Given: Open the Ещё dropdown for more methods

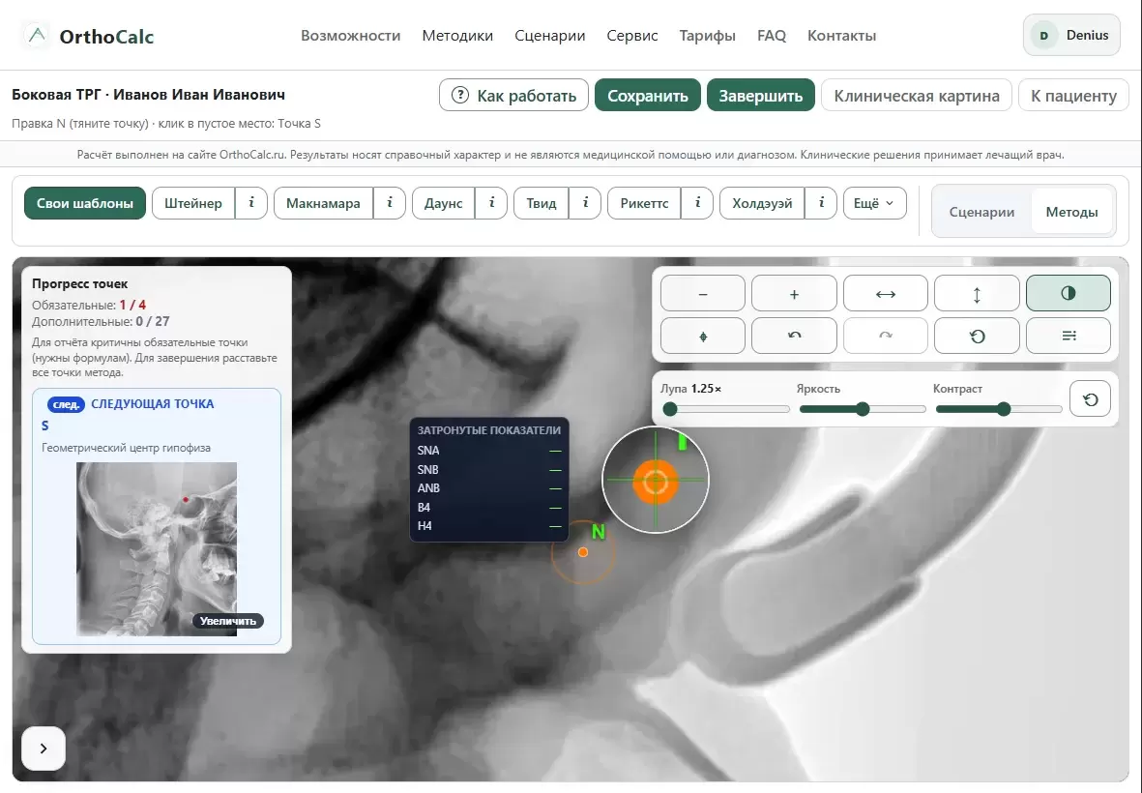Looking at the screenshot, I should click(x=875, y=203).
